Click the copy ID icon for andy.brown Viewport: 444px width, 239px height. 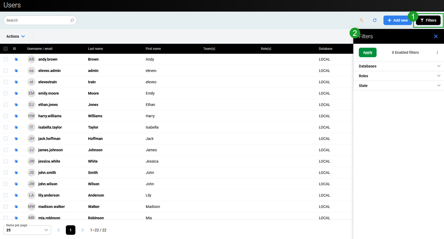click(16, 59)
